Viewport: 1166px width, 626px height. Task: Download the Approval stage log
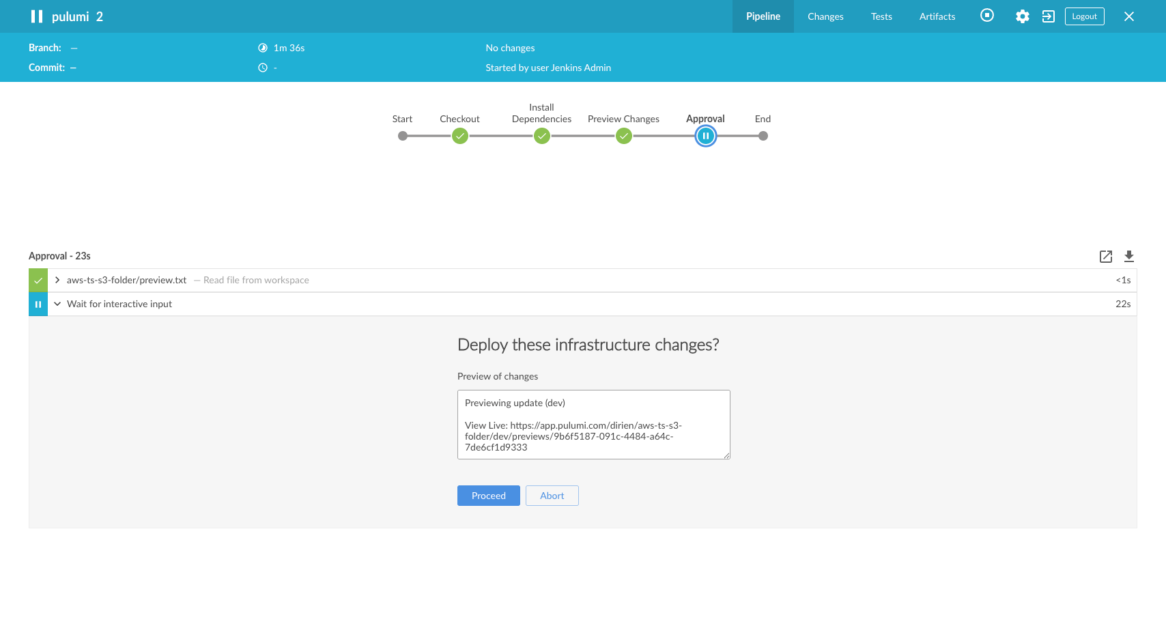[x=1129, y=256]
